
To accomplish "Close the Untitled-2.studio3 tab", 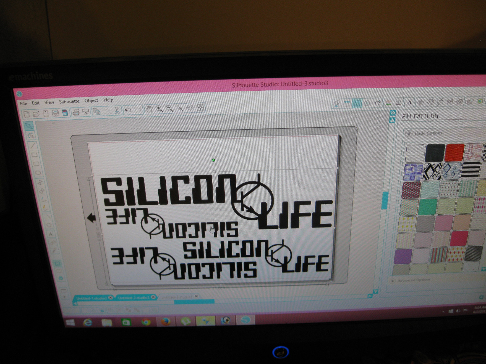I will pyautogui.click(x=153, y=297).
